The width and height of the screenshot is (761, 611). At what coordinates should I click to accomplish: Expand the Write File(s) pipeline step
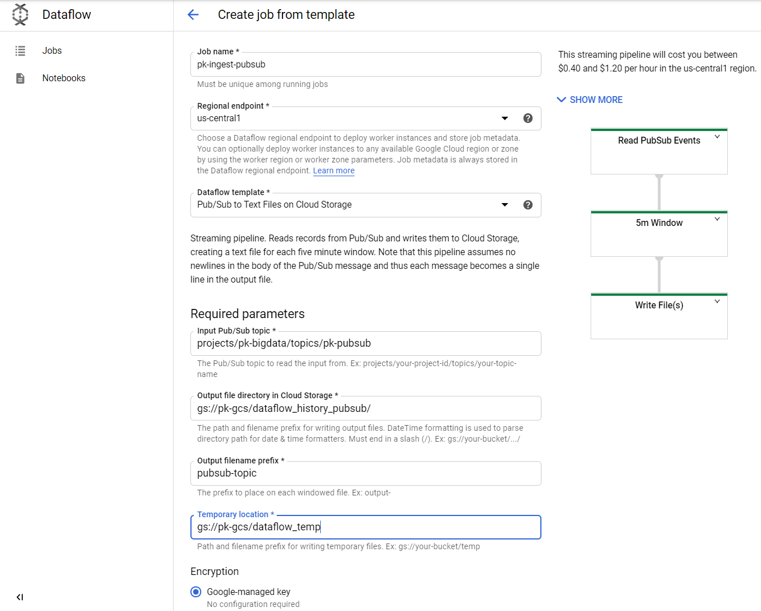(x=717, y=301)
